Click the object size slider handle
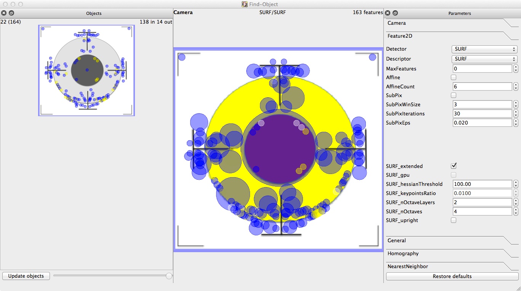The width and height of the screenshot is (521, 291). [x=169, y=276]
